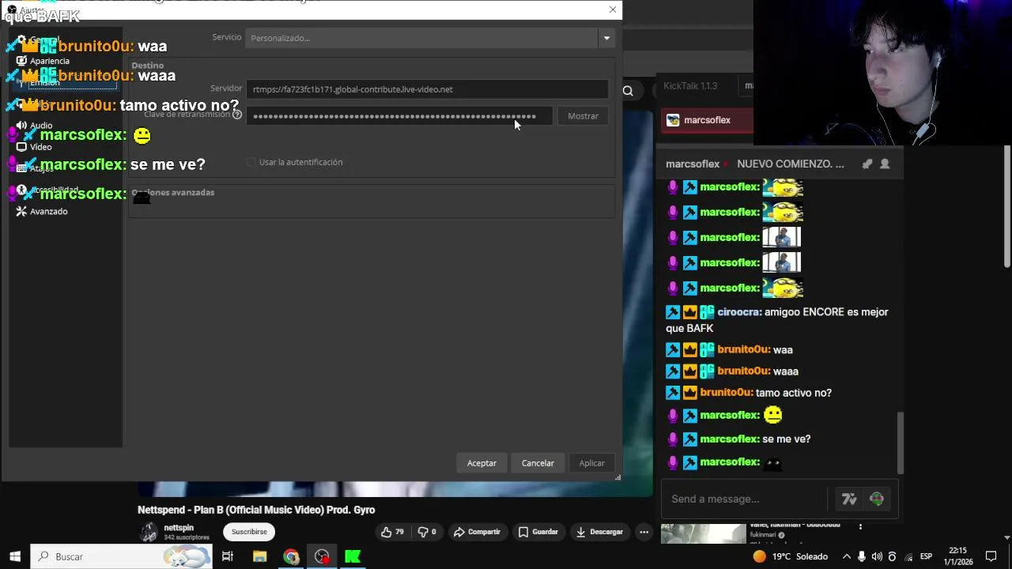
Task: Click the Aceptar button
Action: coord(481,463)
